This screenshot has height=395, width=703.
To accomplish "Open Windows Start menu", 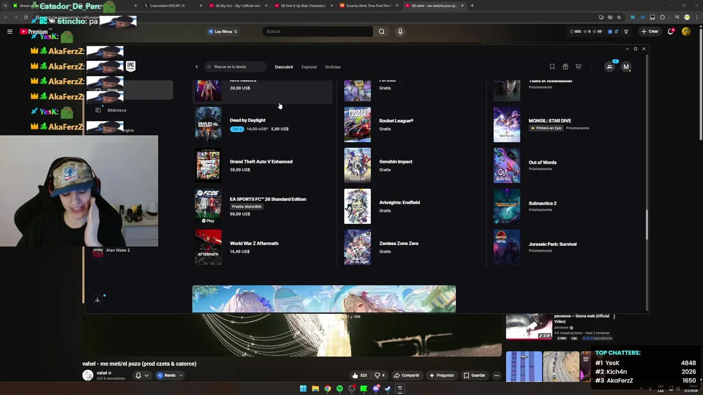I will click(x=303, y=388).
